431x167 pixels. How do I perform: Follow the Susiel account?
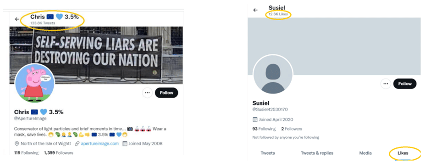tap(405, 83)
